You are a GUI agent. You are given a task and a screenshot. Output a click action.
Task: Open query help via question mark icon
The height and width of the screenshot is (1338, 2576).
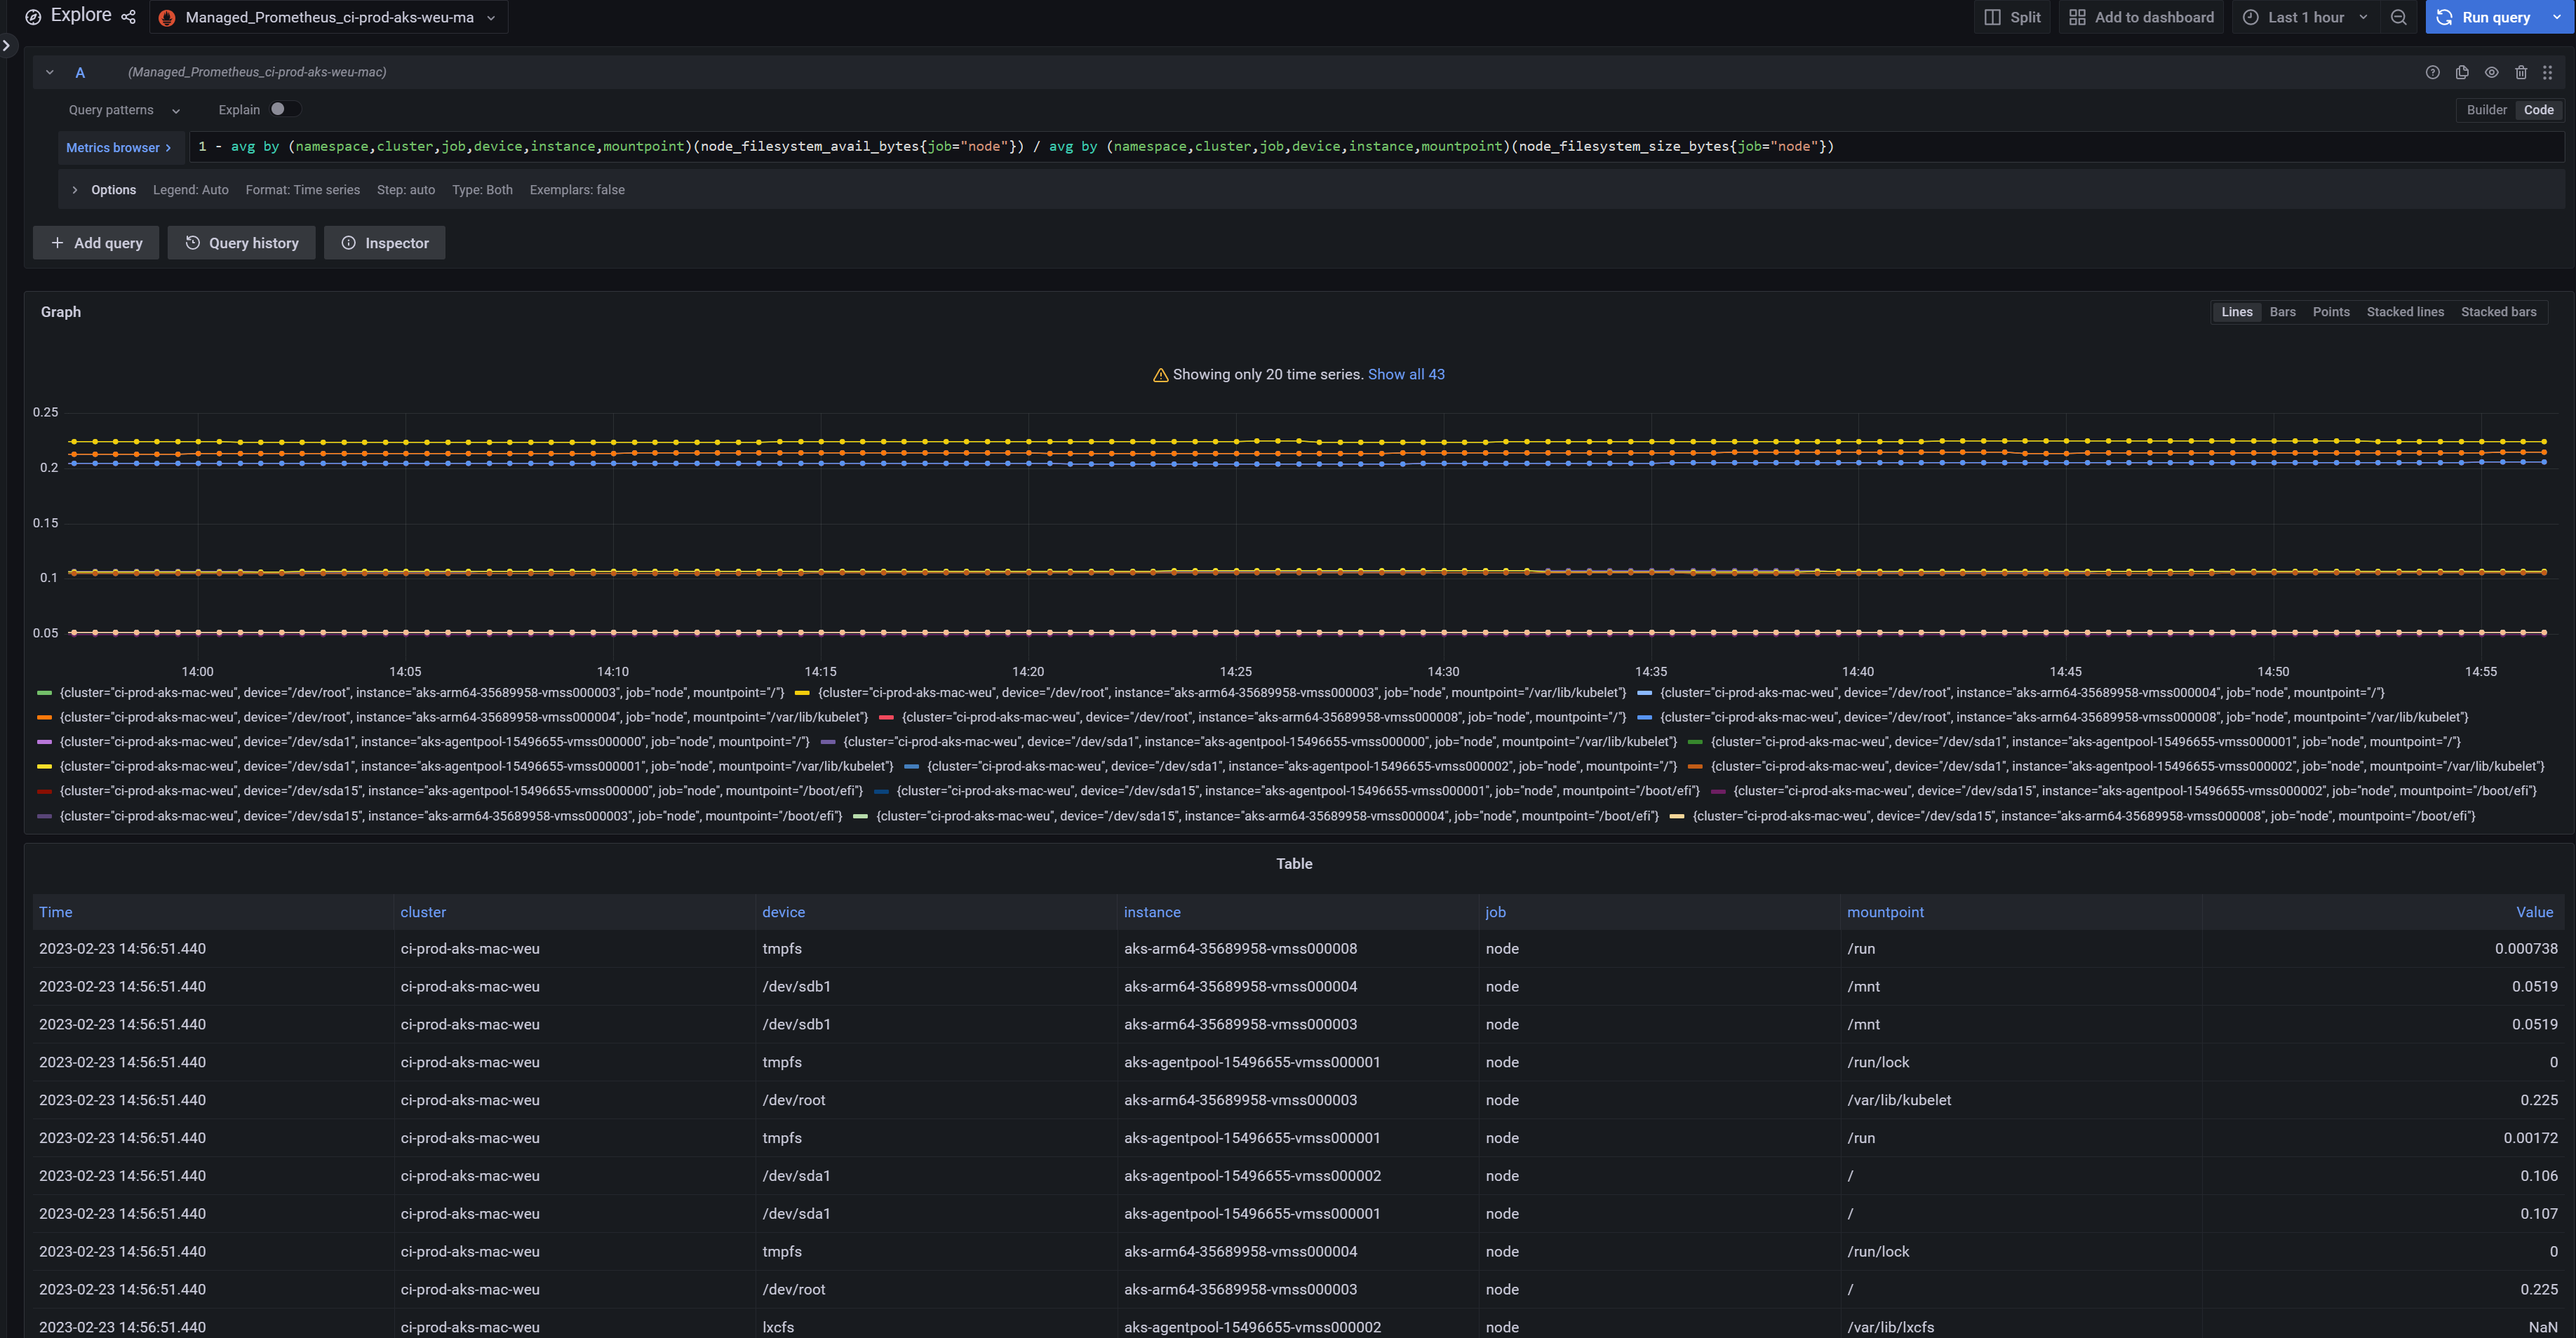pyautogui.click(x=2432, y=72)
